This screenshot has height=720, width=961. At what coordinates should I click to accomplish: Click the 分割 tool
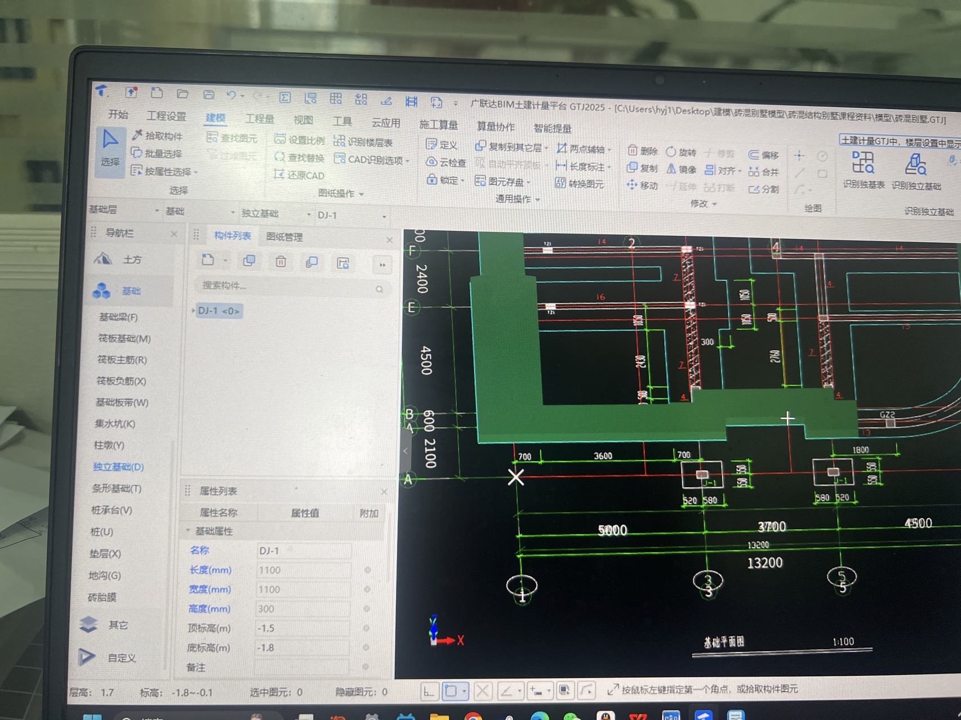click(x=764, y=189)
